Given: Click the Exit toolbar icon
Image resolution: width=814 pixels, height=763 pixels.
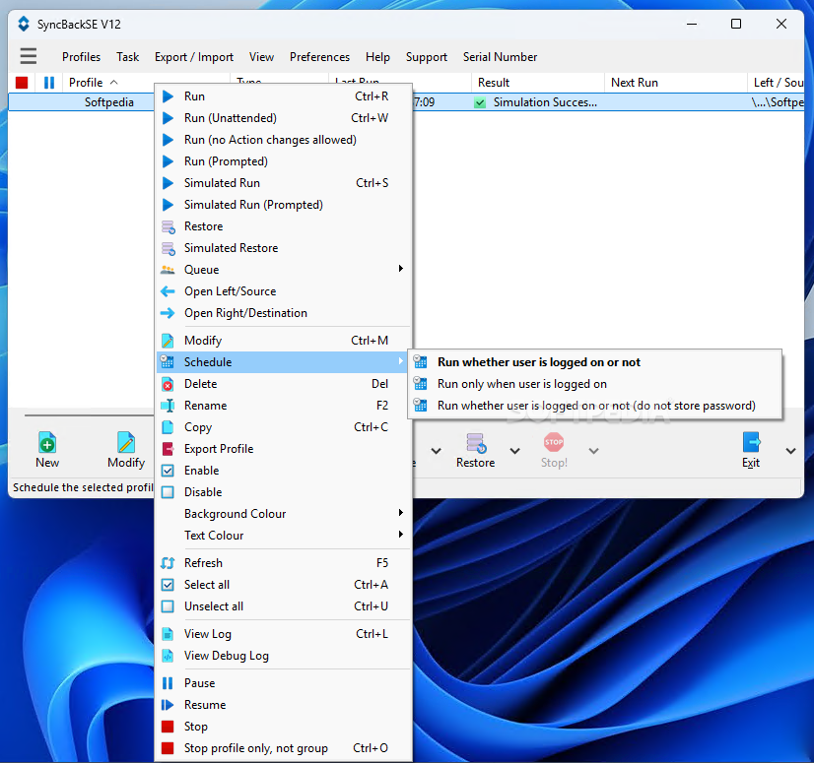Looking at the screenshot, I should point(751,450).
